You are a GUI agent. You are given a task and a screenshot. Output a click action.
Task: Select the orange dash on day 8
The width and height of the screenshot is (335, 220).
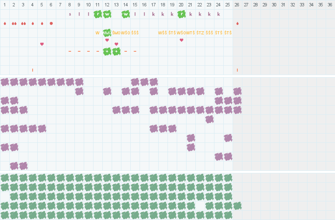tap(70, 51)
